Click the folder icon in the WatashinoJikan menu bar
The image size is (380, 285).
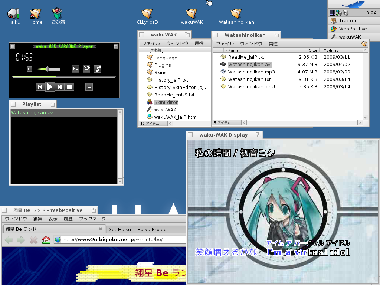(364, 44)
